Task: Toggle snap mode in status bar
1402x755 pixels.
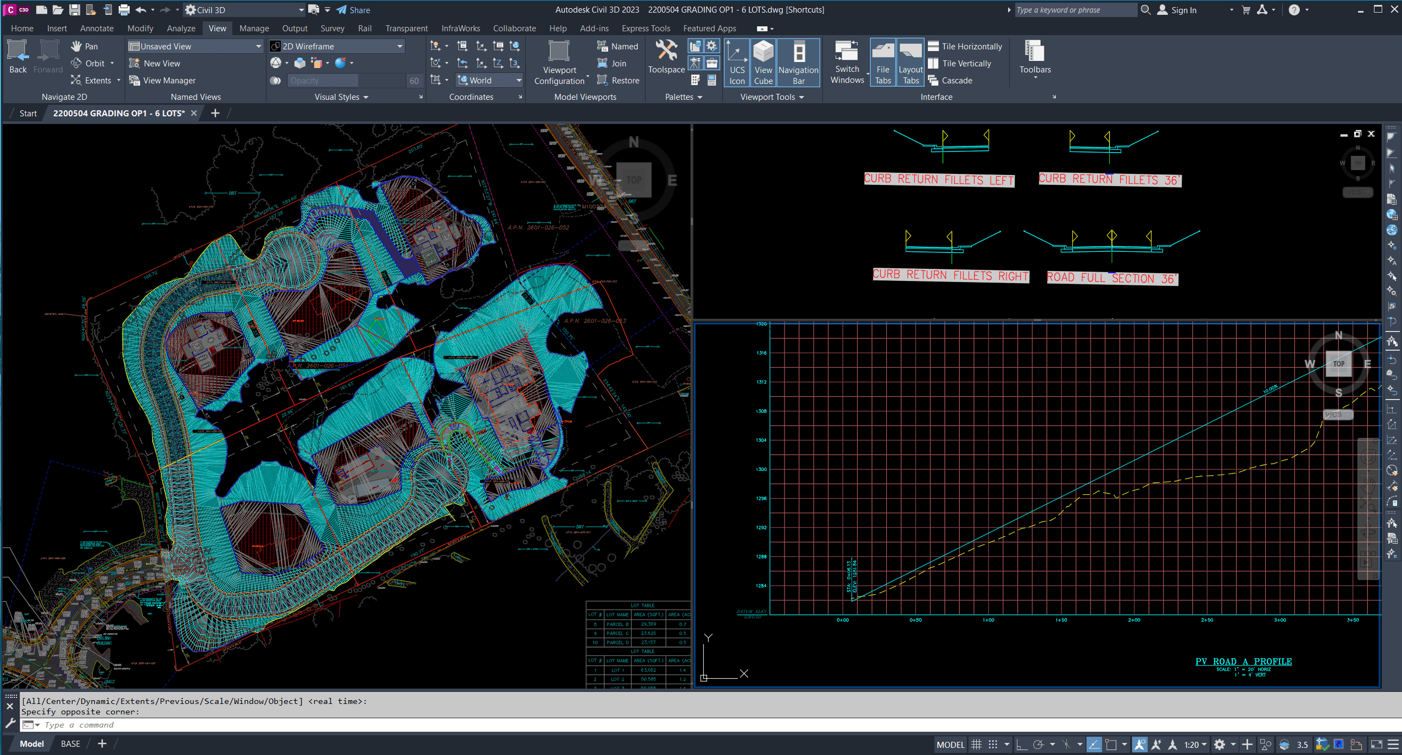Action: pyautogui.click(x=993, y=745)
